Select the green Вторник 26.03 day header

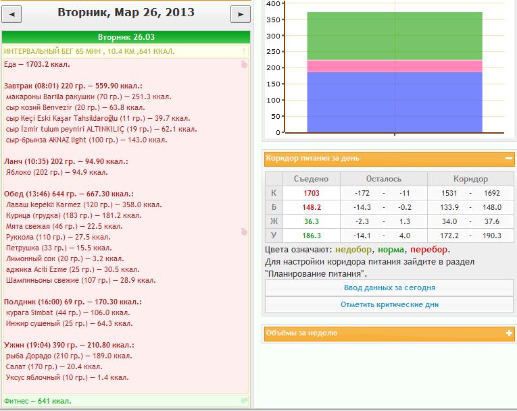(x=126, y=37)
